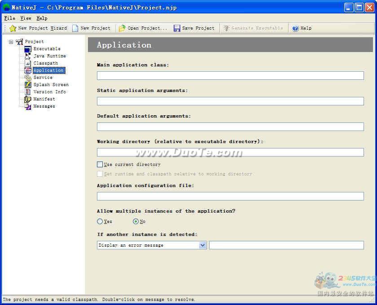
Task: Click the Default application arguments field
Action: tap(230, 126)
